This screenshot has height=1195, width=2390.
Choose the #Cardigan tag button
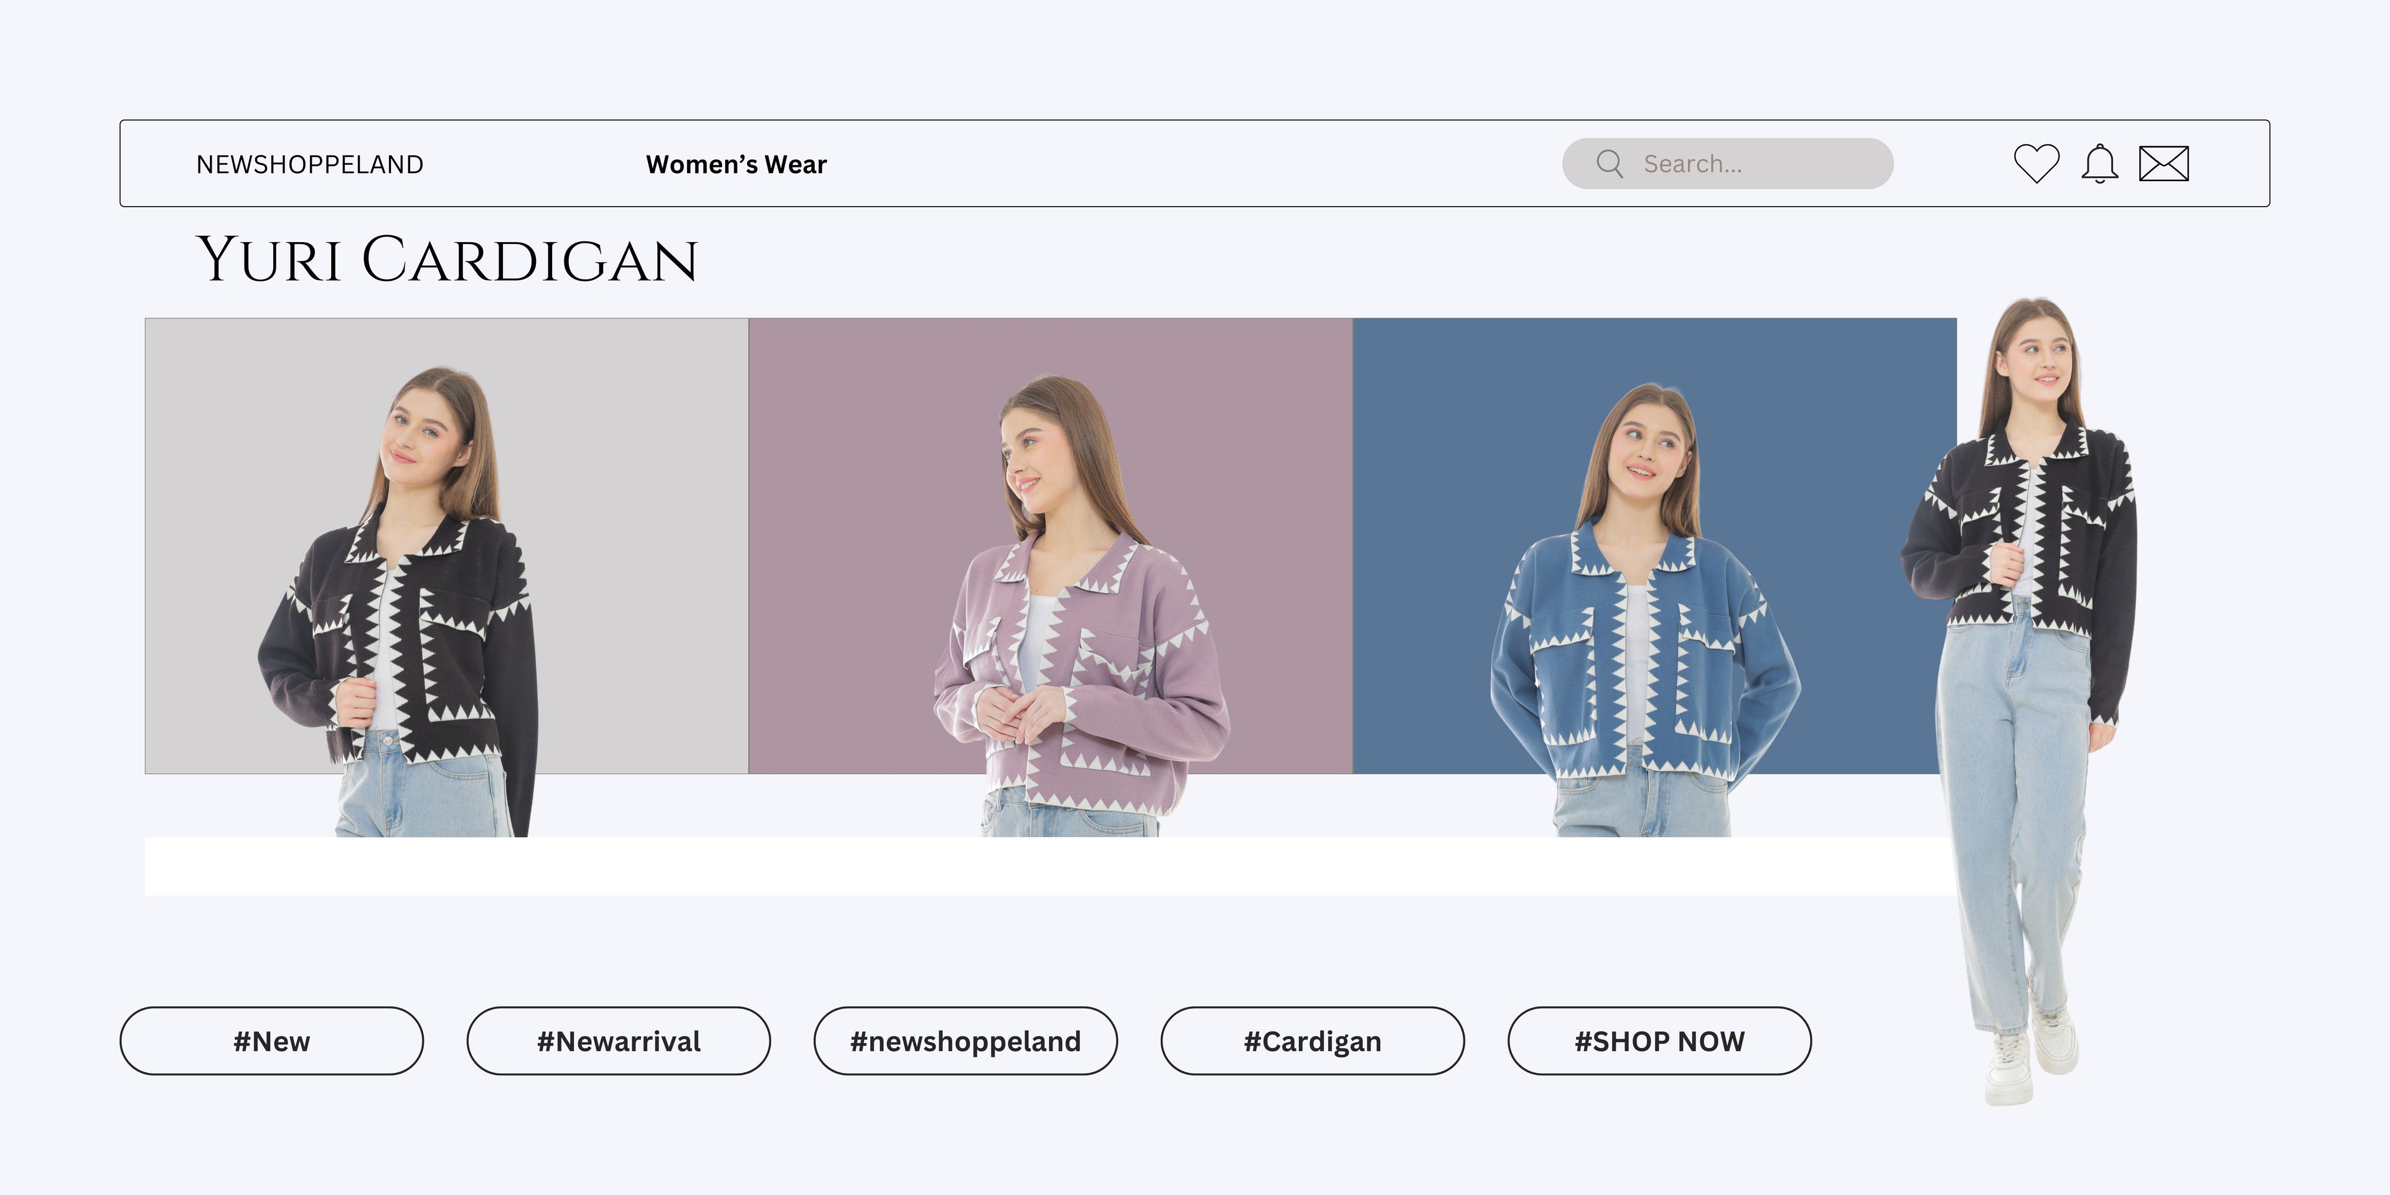[x=1313, y=1041]
